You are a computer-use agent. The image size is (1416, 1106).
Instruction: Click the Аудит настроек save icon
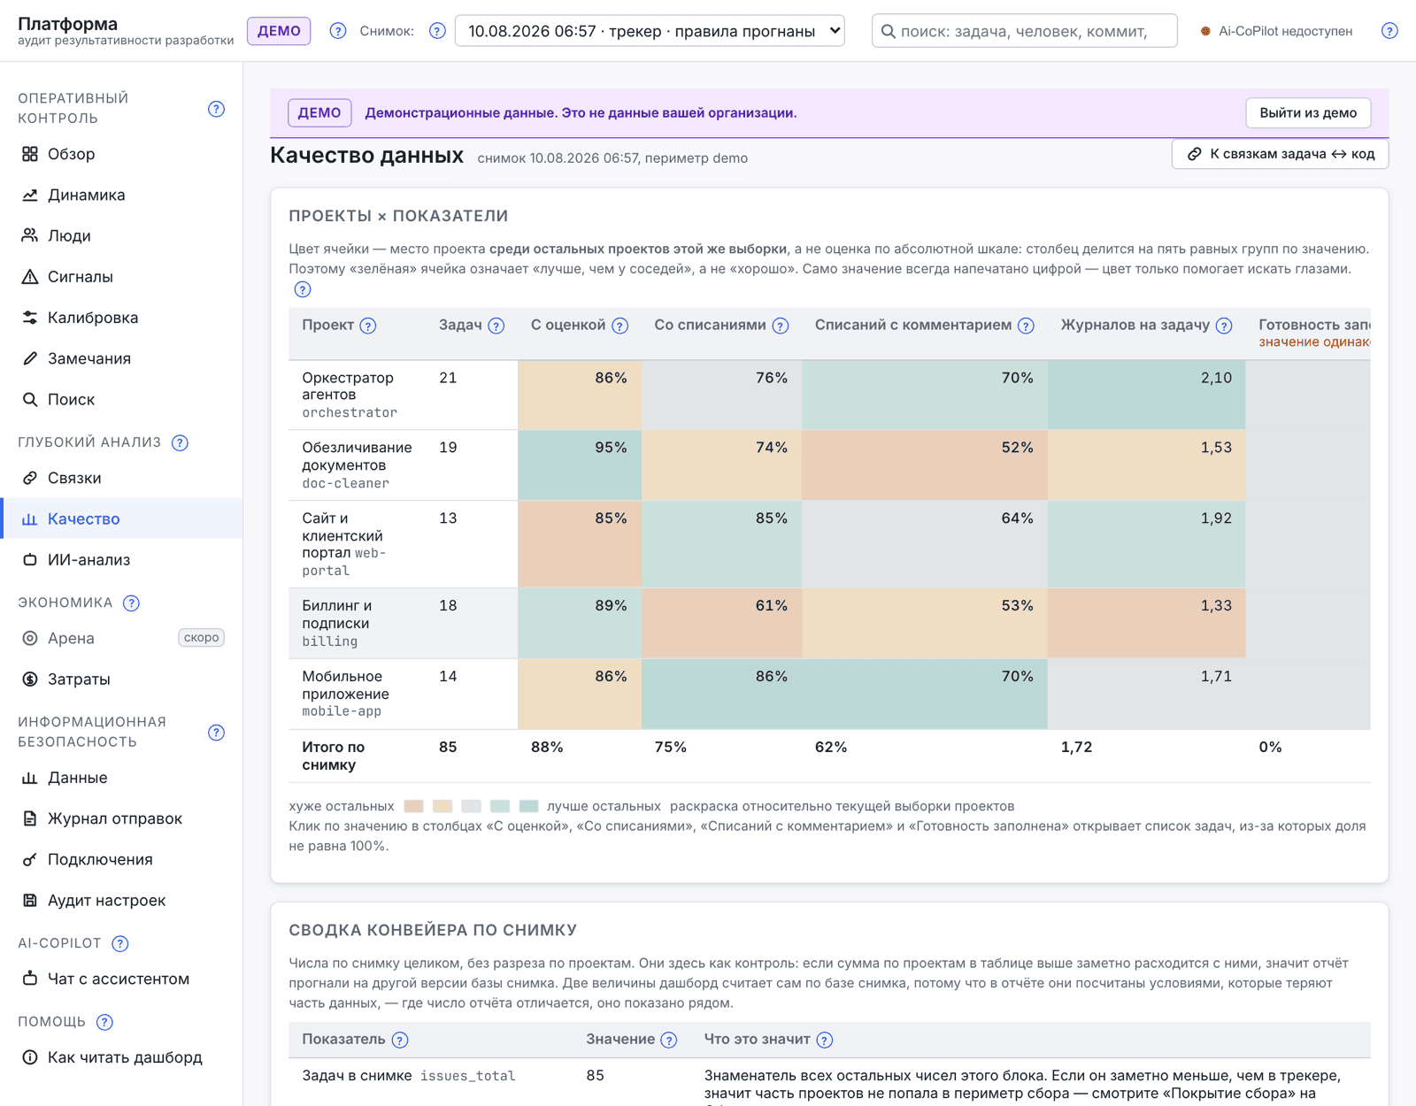[30, 900]
